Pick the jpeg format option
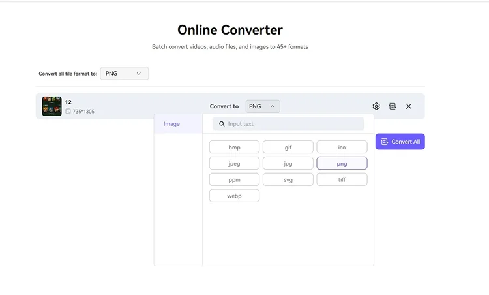Screen dimensions: 489x295 click(x=234, y=164)
